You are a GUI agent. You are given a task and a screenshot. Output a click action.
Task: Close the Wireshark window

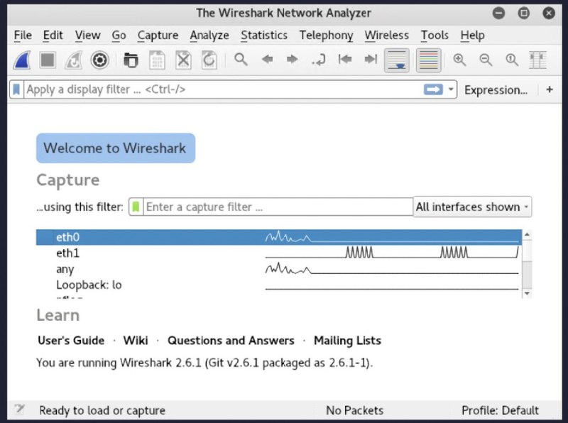(x=549, y=13)
